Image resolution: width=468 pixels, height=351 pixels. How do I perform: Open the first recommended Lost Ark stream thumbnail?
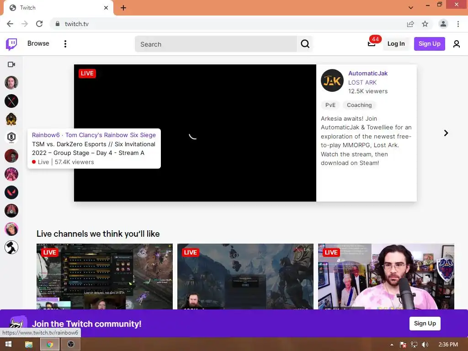click(x=105, y=277)
